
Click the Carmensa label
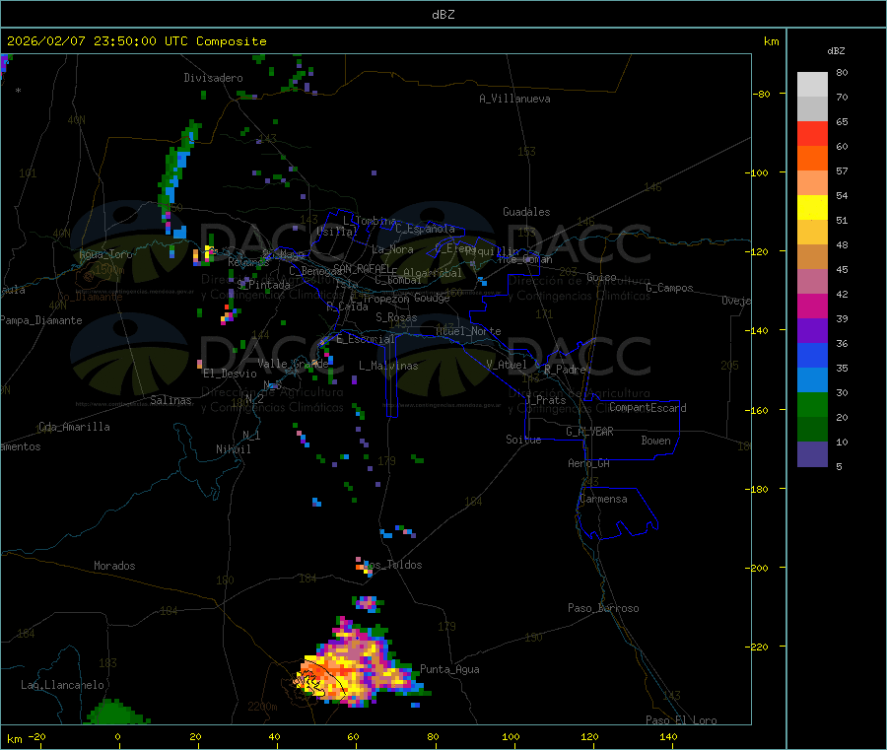click(603, 499)
